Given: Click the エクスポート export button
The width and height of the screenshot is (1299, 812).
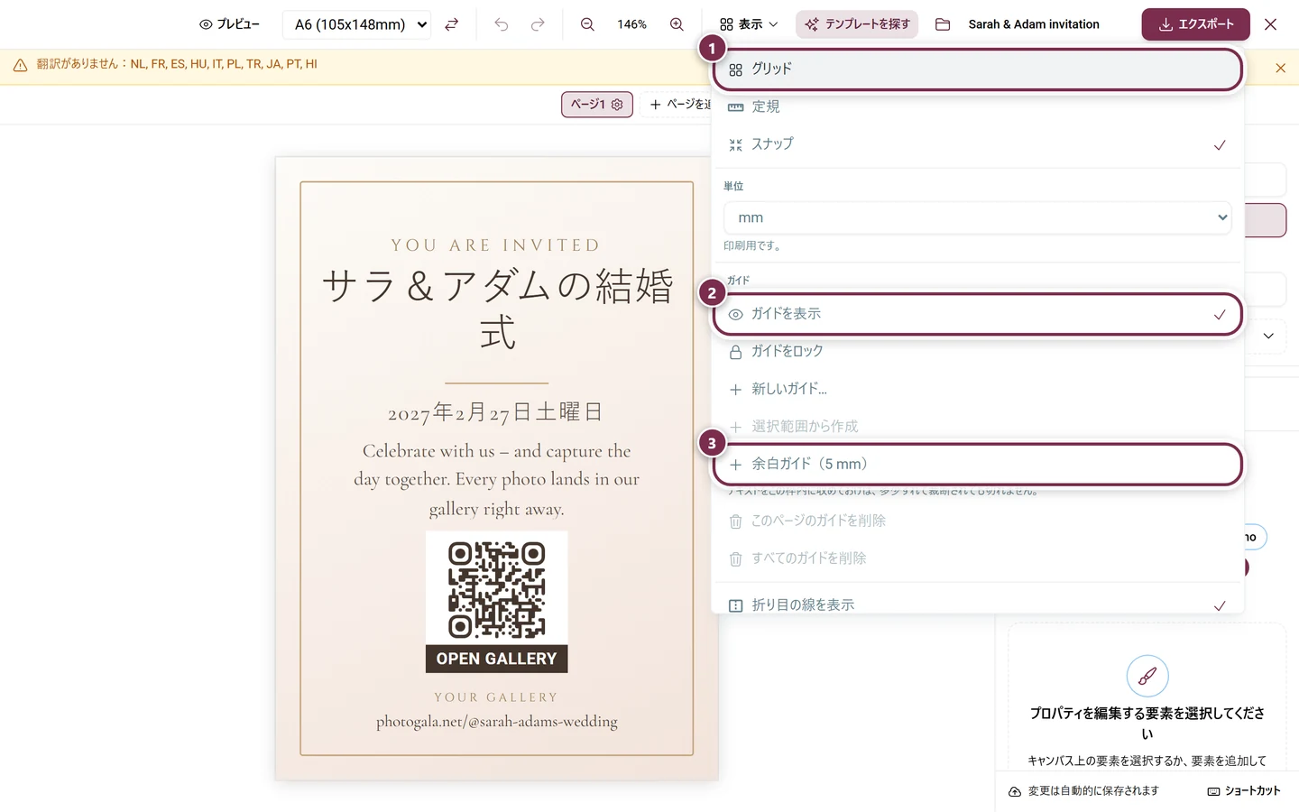Looking at the screenshot, I should point(1195,24).
